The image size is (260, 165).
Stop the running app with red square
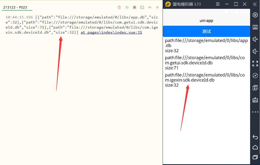pos(135,7)
